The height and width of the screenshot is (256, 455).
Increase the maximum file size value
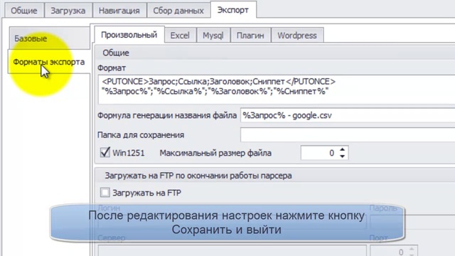pos(343,150)
